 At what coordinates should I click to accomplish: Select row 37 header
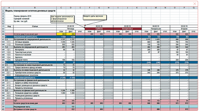3,103
